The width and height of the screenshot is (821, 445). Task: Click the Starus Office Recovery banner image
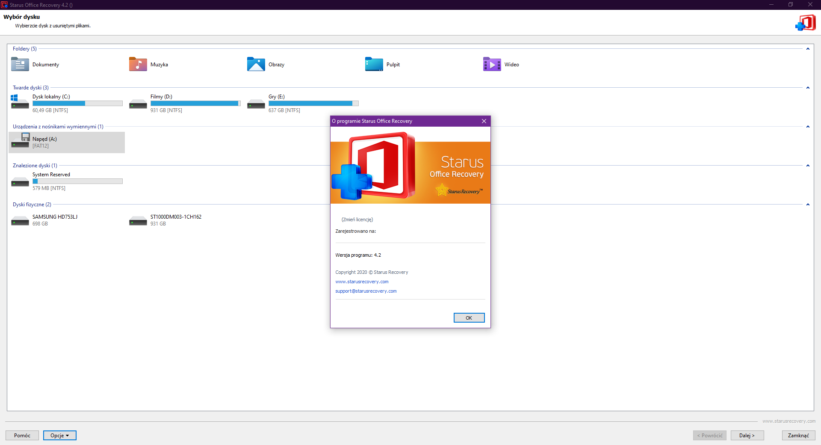410,166
